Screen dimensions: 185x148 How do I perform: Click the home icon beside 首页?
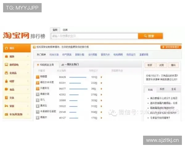pyautogui.click(x=6, y=48)
